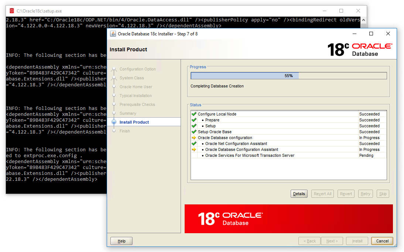Image resolution: width=404 pixels, height=252 pixels.
Task: Click the Retry button
Action: pyautogui.click(x=365, y=194)
